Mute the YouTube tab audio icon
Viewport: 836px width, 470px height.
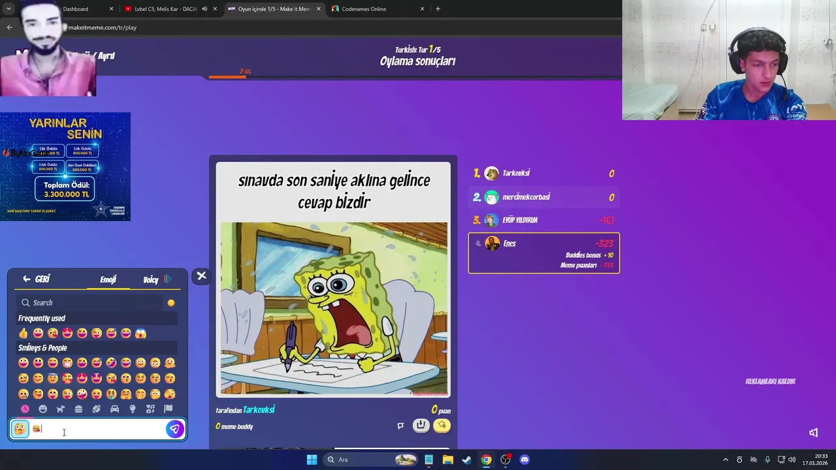(204, 9)
